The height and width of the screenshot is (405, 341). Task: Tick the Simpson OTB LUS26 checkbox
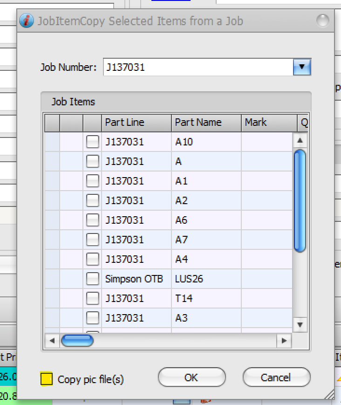[x=93, y=279]
